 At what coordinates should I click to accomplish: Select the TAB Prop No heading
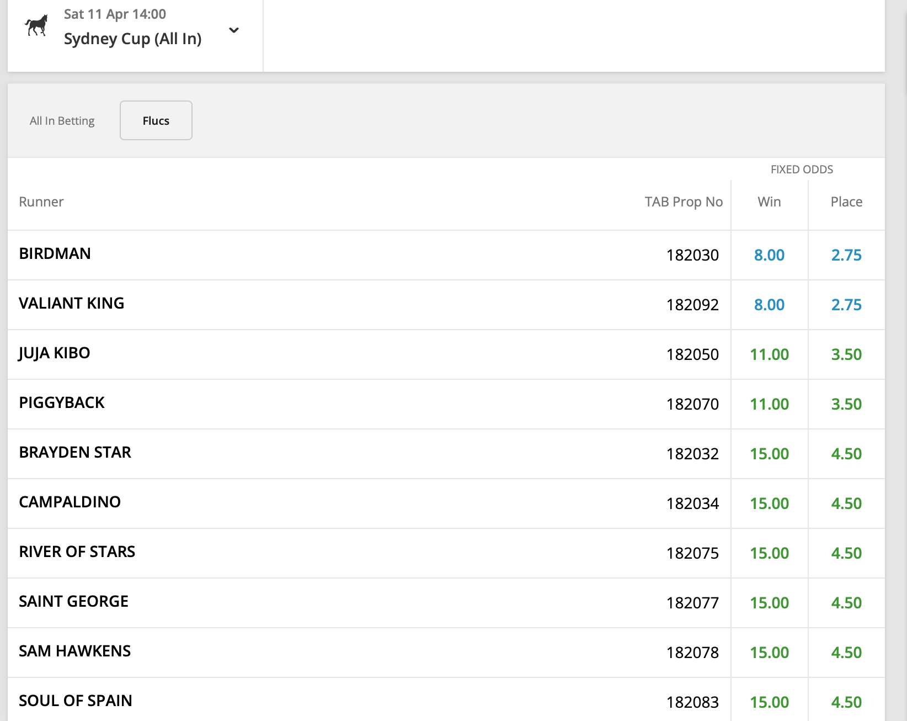coord(684,202)
